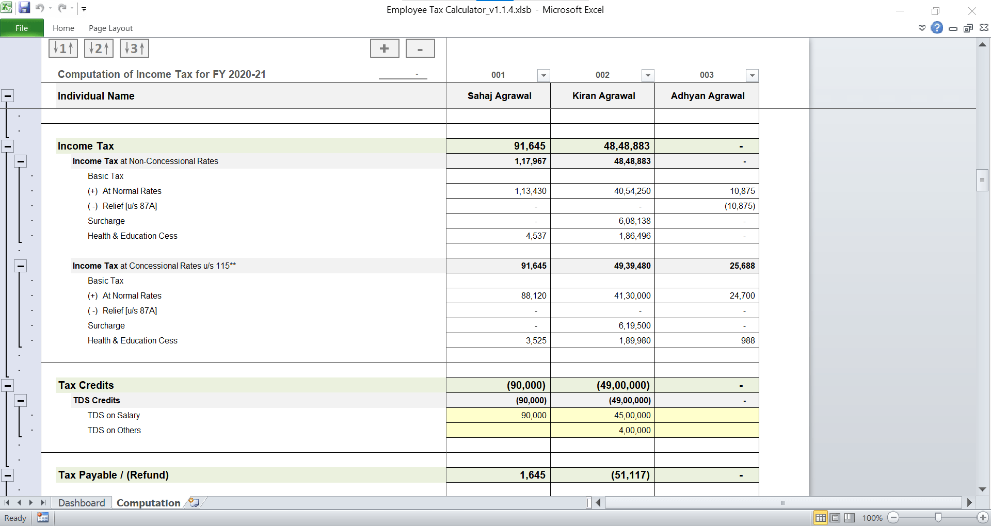This screenshot has width=991, height=526.
Task: Click the minus collapse-all button
Action: tap(420, 48)
